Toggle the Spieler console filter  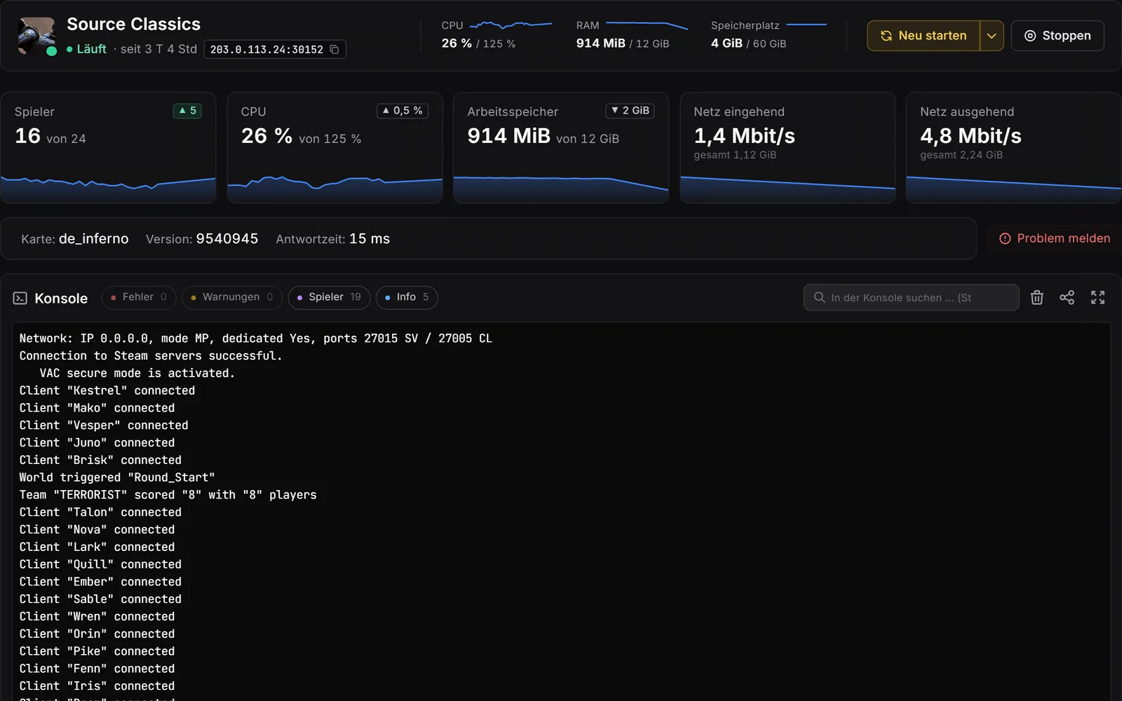(329, 297)
